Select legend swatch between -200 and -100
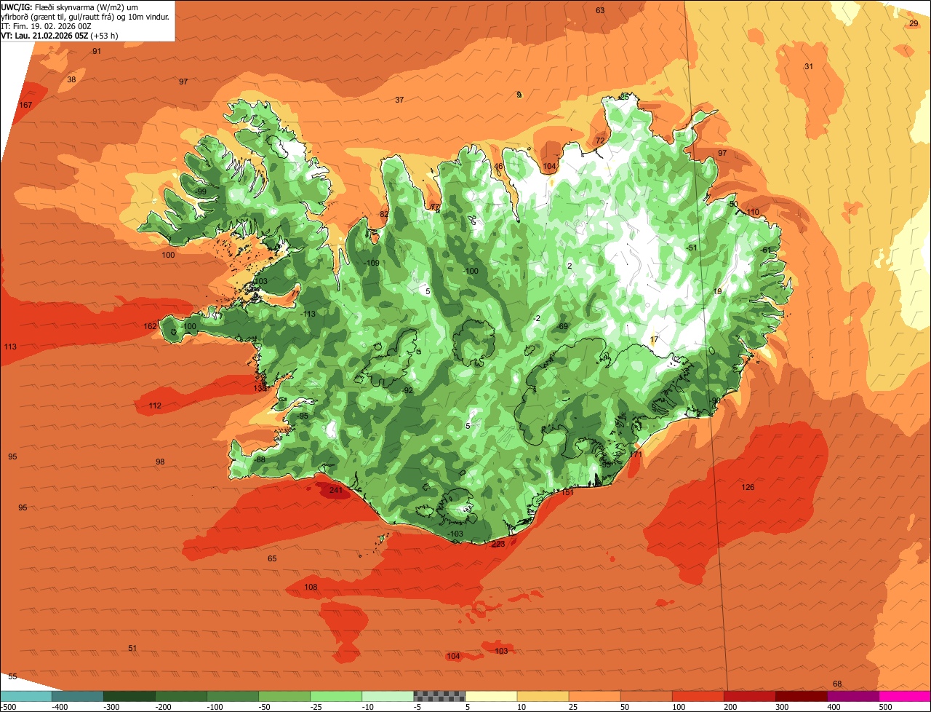931x712 pixels. 181,696
